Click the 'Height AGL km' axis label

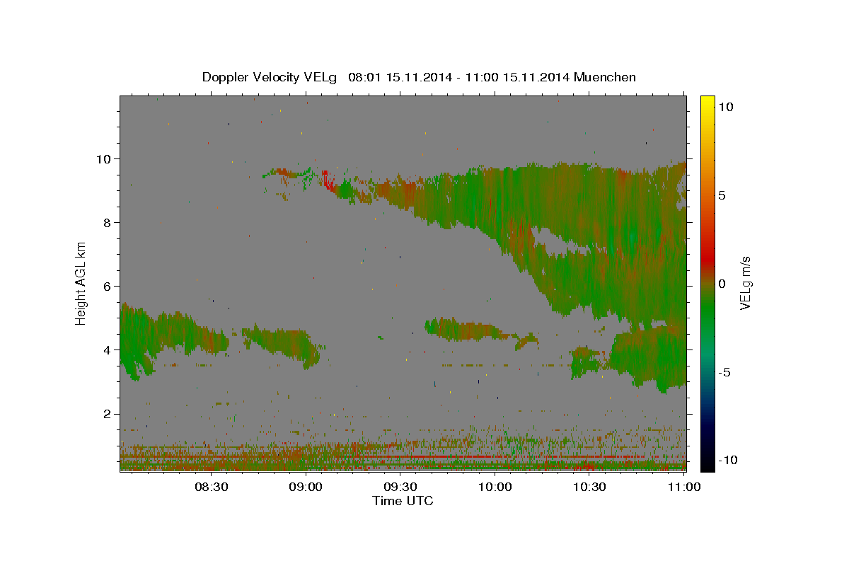[81, 282]
